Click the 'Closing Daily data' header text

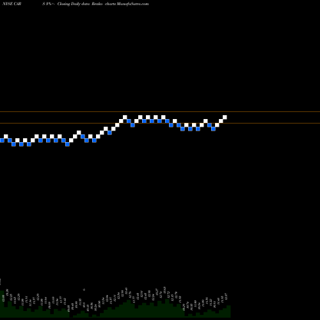[74, 4]
